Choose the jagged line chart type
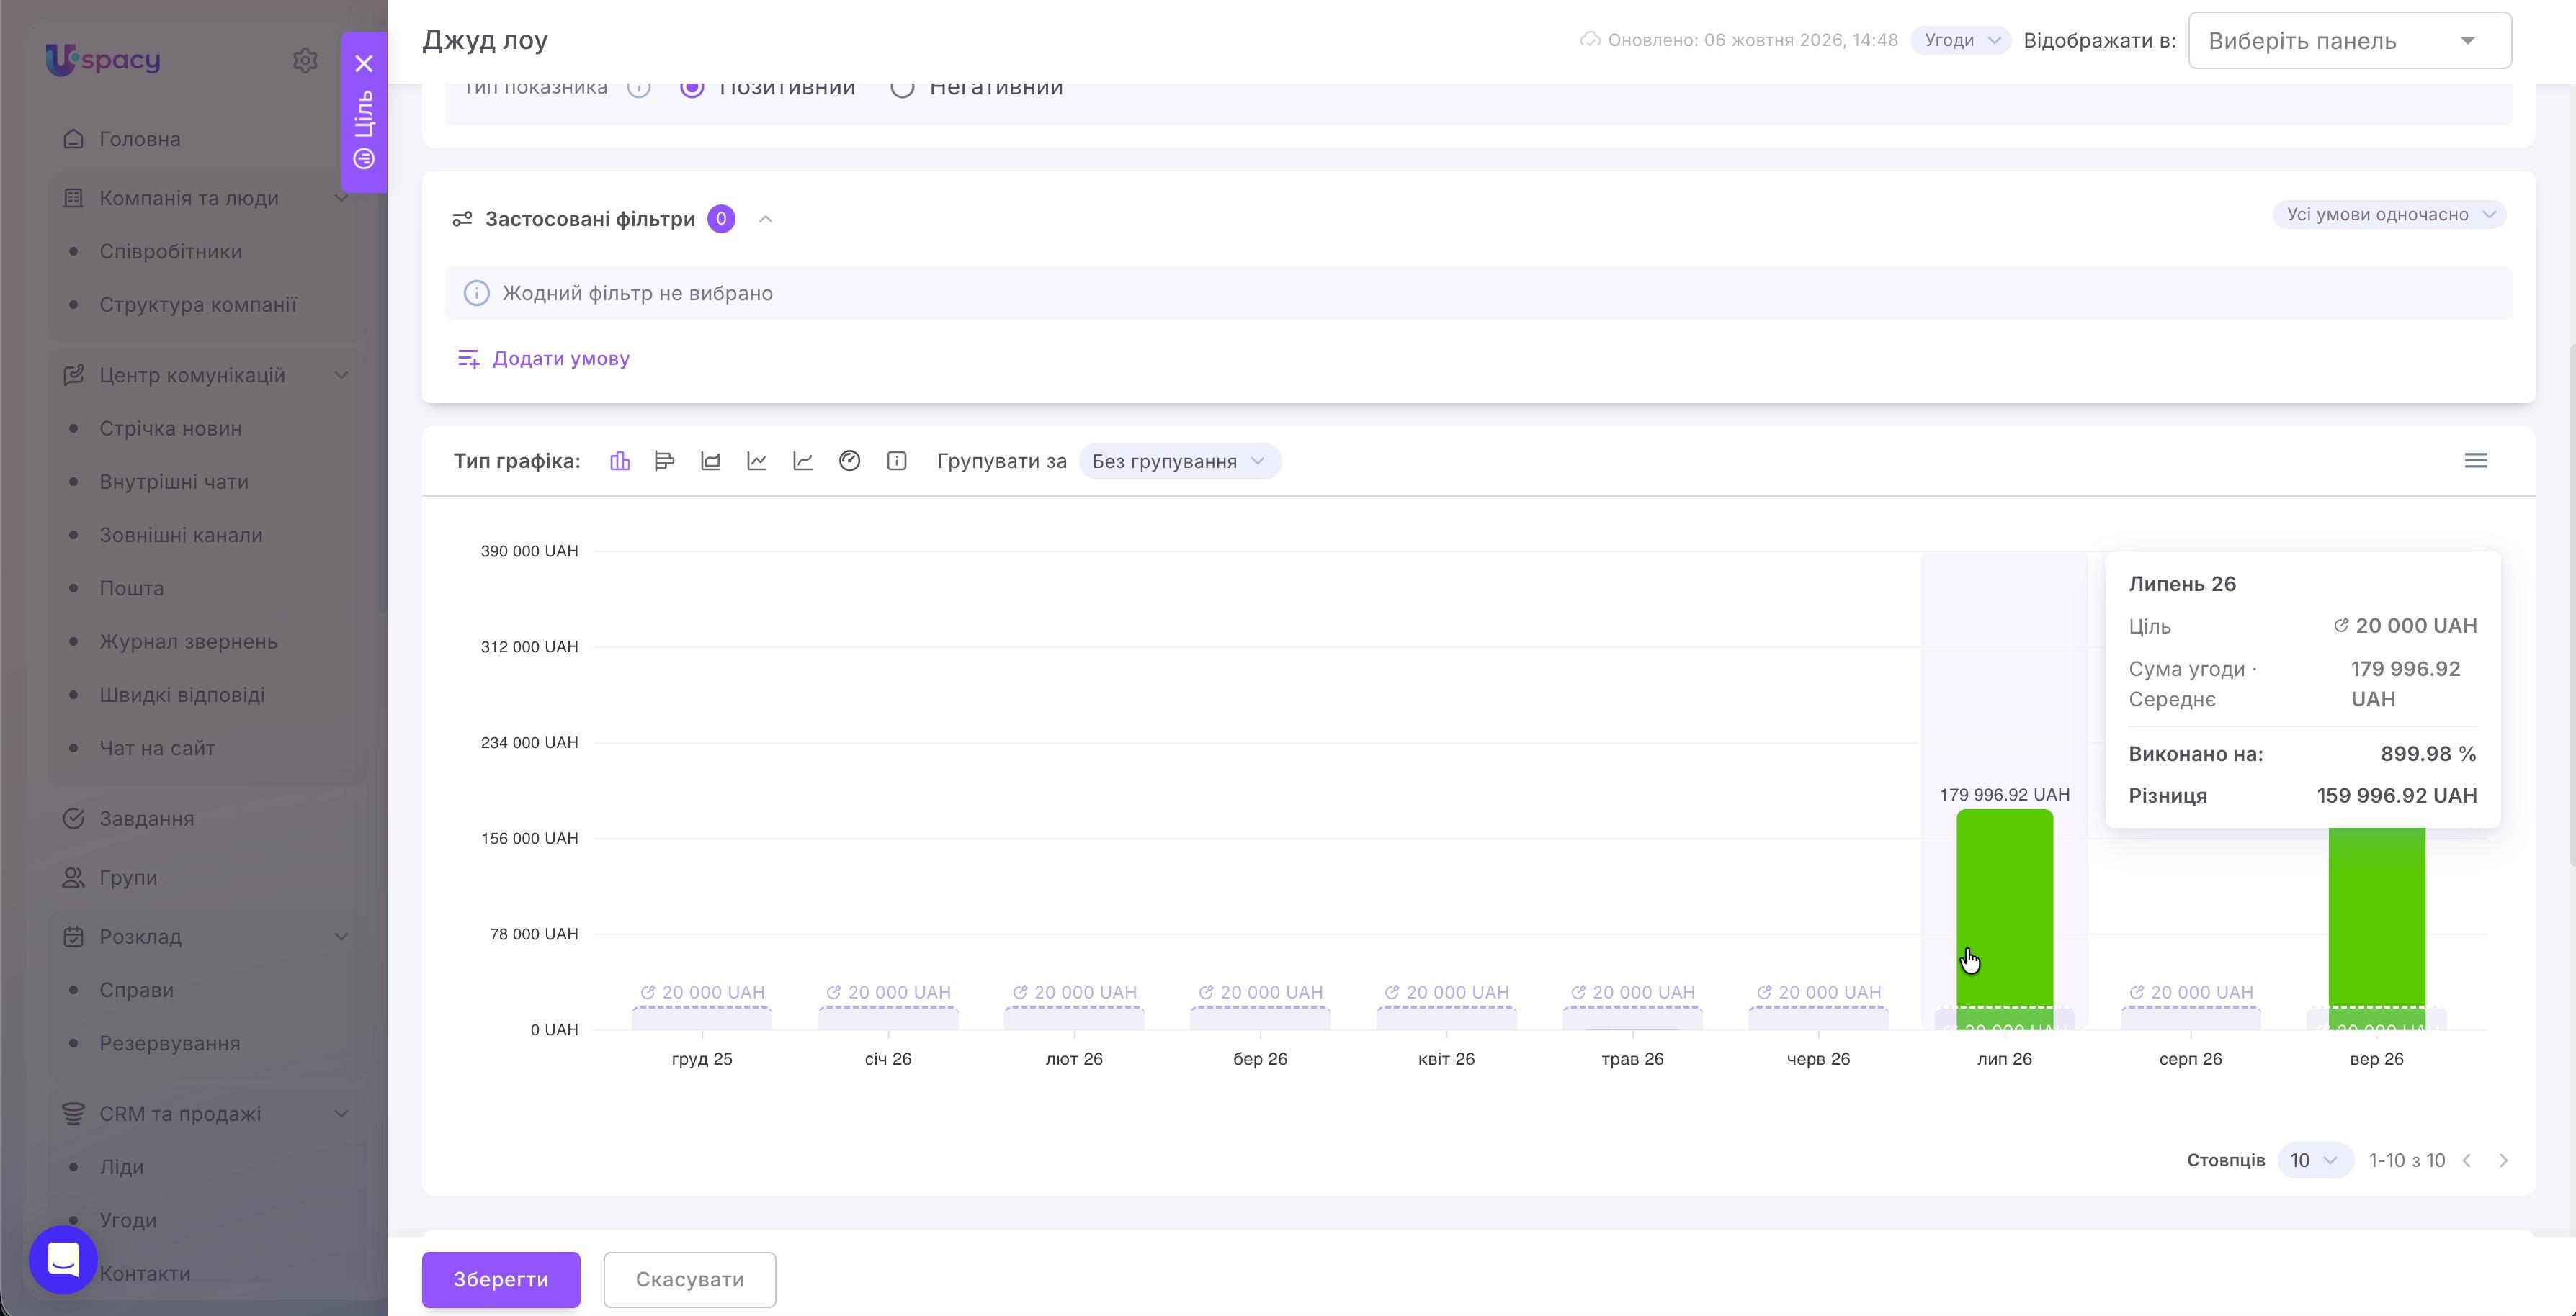 [x=757, y=461]
